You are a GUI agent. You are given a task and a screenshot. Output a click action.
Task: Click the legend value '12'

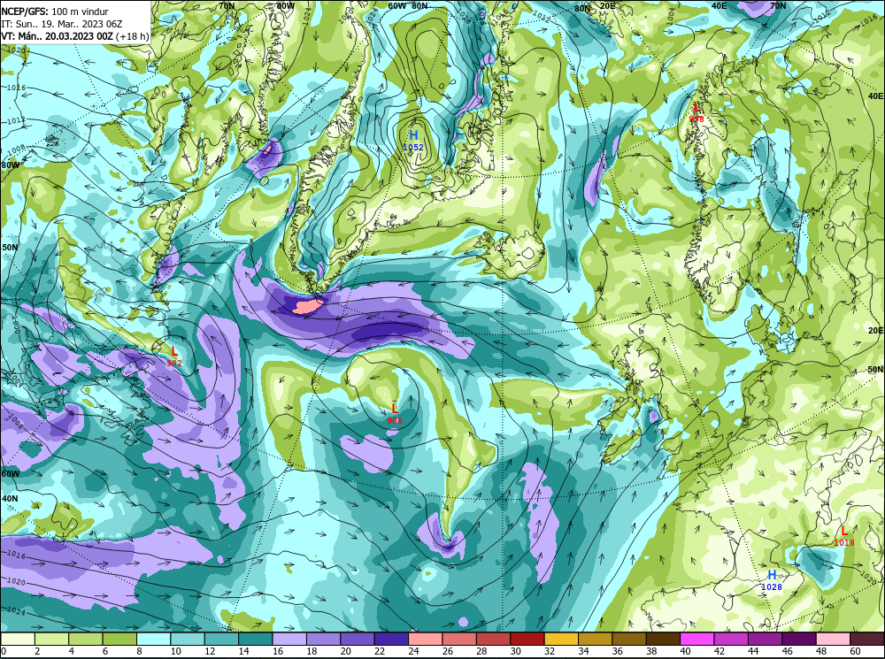(209, 652)
